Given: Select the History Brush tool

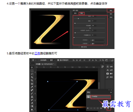Looking at the screenshot, I should pyautogui.click(x=32, y=100).
